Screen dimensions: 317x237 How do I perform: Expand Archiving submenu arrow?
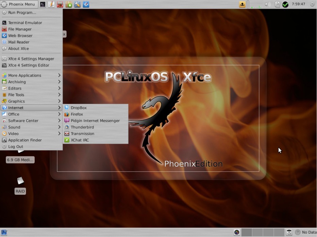click(x=59, y=82)
